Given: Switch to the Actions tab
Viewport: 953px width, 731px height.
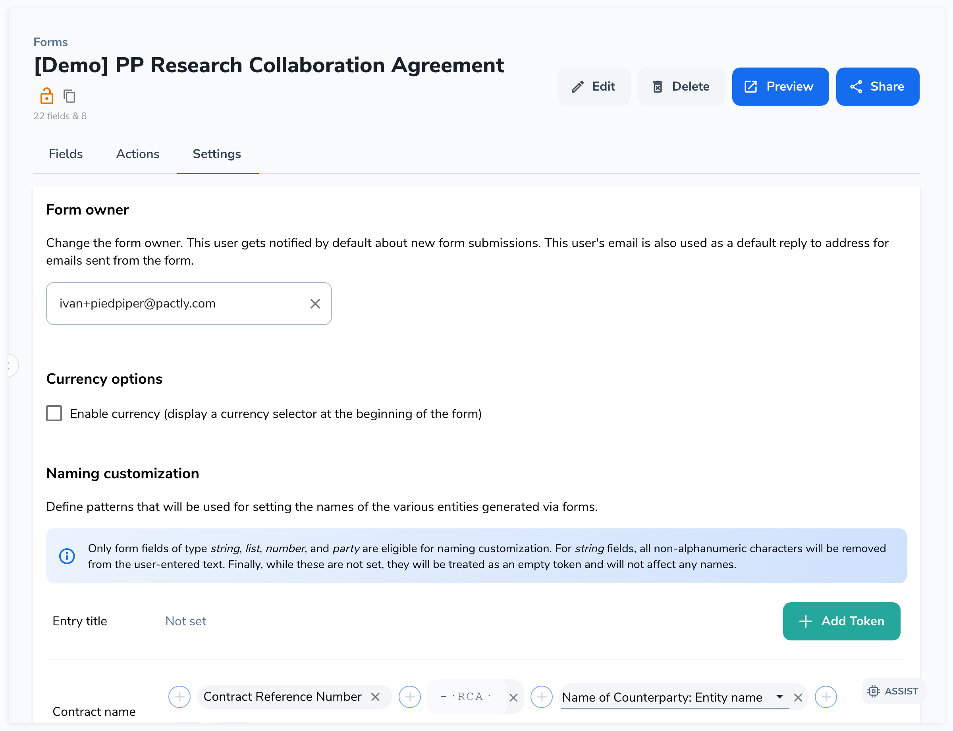Looking at the screenshot, I should (138, 154).
